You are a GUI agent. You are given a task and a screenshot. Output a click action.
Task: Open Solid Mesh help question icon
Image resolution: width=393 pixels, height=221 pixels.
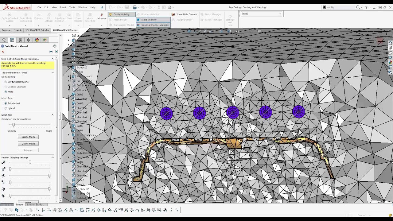point(55,46)
